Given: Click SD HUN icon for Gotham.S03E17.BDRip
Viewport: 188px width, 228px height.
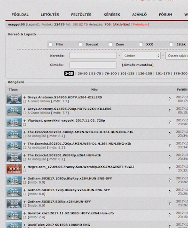Looking at the screenshot, I should (14, 204).
